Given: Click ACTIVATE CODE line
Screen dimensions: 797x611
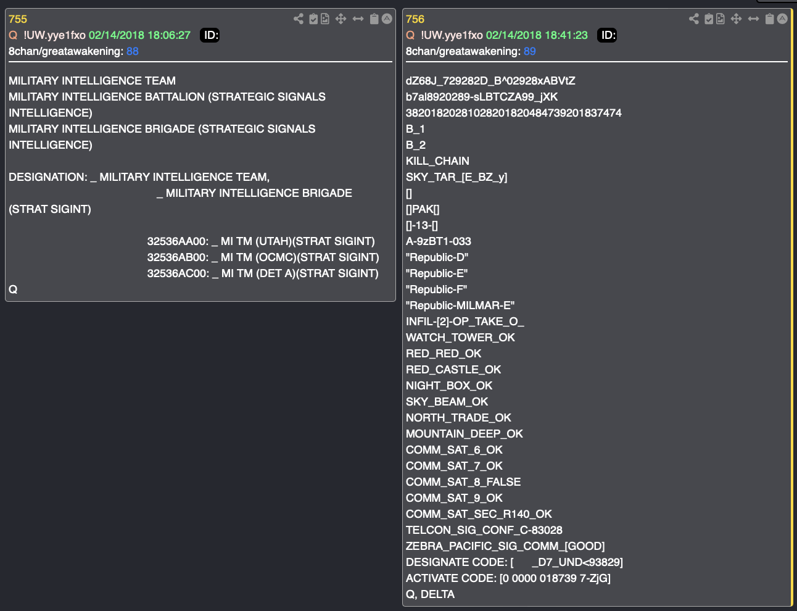Looking at the screenshot, I should [508, 578].
